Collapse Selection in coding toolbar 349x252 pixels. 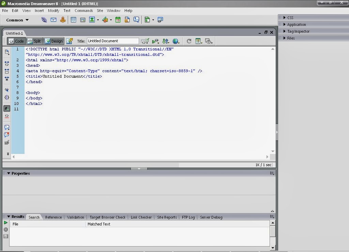(x=7, y=71)
